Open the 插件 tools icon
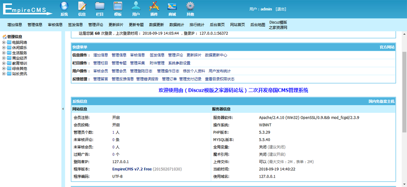 (154, 6)
